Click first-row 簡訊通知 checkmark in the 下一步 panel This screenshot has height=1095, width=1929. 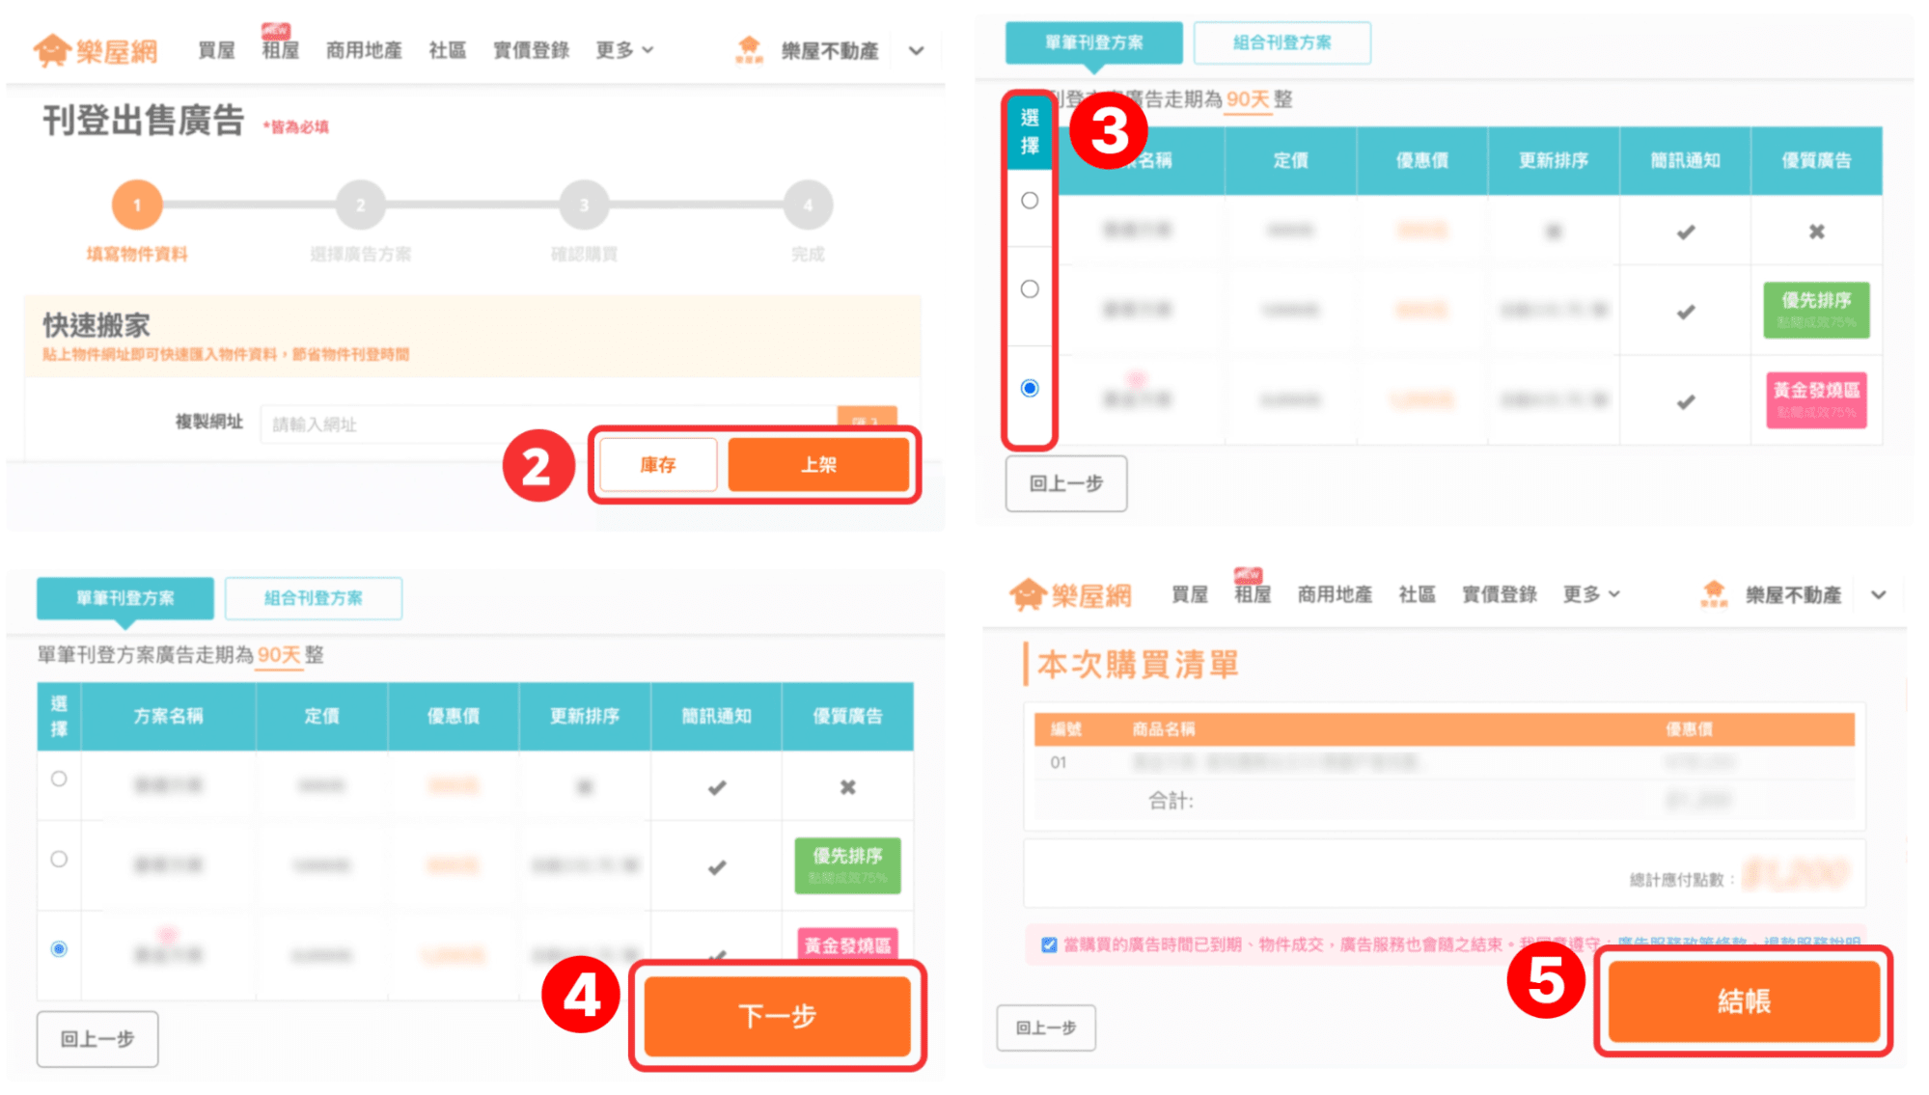pos(716,787)
